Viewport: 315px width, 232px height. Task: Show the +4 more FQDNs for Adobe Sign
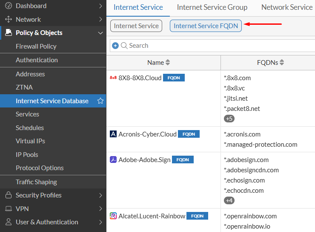click(229, 200)
